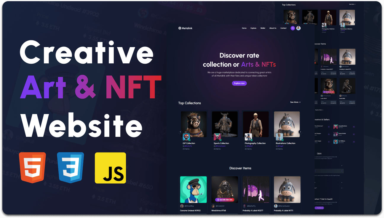The width and height of the screenshot is (384, 218).
Task: Click the Sports Collection title
Action: pyautogui.click(x=221, y=143)
